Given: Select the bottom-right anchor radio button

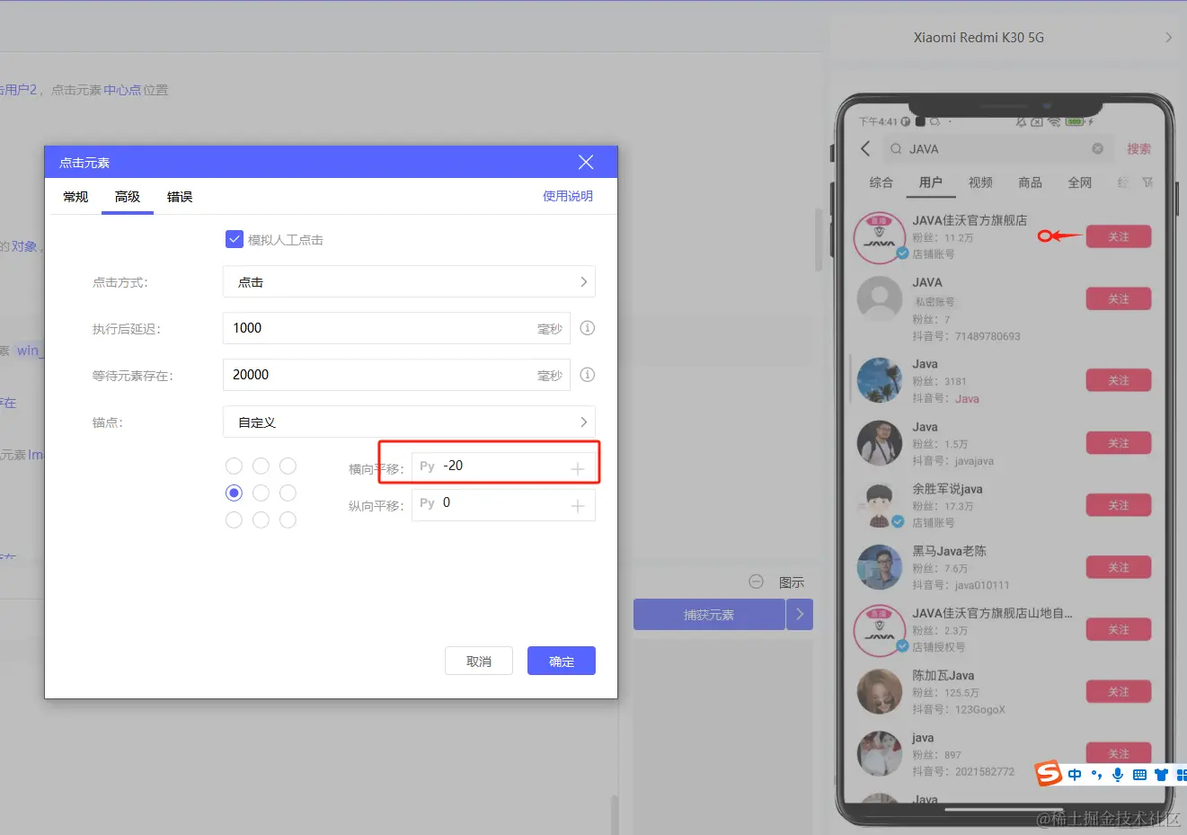Looking at the screenshot, I should 288,520.
